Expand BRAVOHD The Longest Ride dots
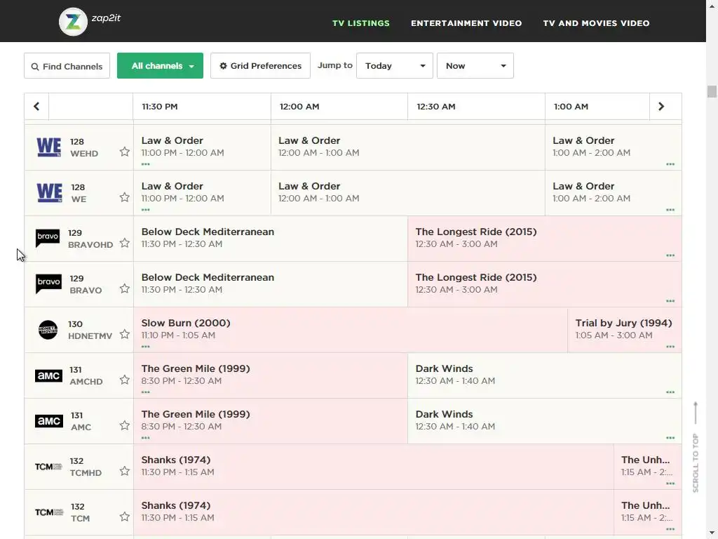 click(670, 255)
